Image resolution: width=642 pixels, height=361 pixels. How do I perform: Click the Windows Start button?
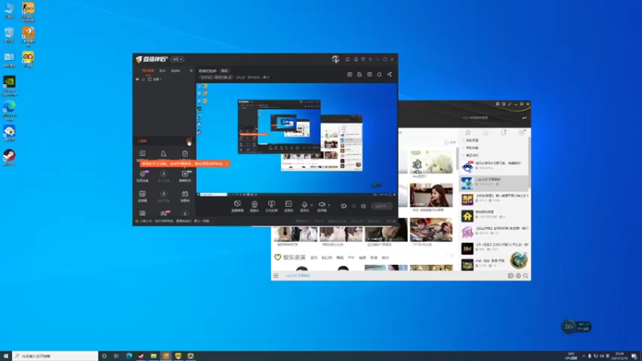pyautogui.click(x=6, y=356)
